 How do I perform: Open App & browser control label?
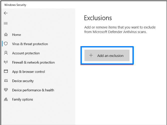[x=28, y=72]
